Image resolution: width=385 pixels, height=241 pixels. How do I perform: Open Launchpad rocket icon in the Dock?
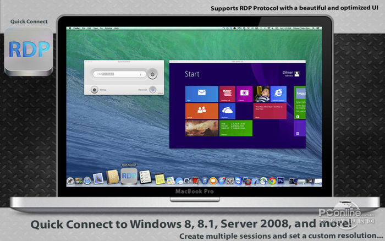(70, 181)
